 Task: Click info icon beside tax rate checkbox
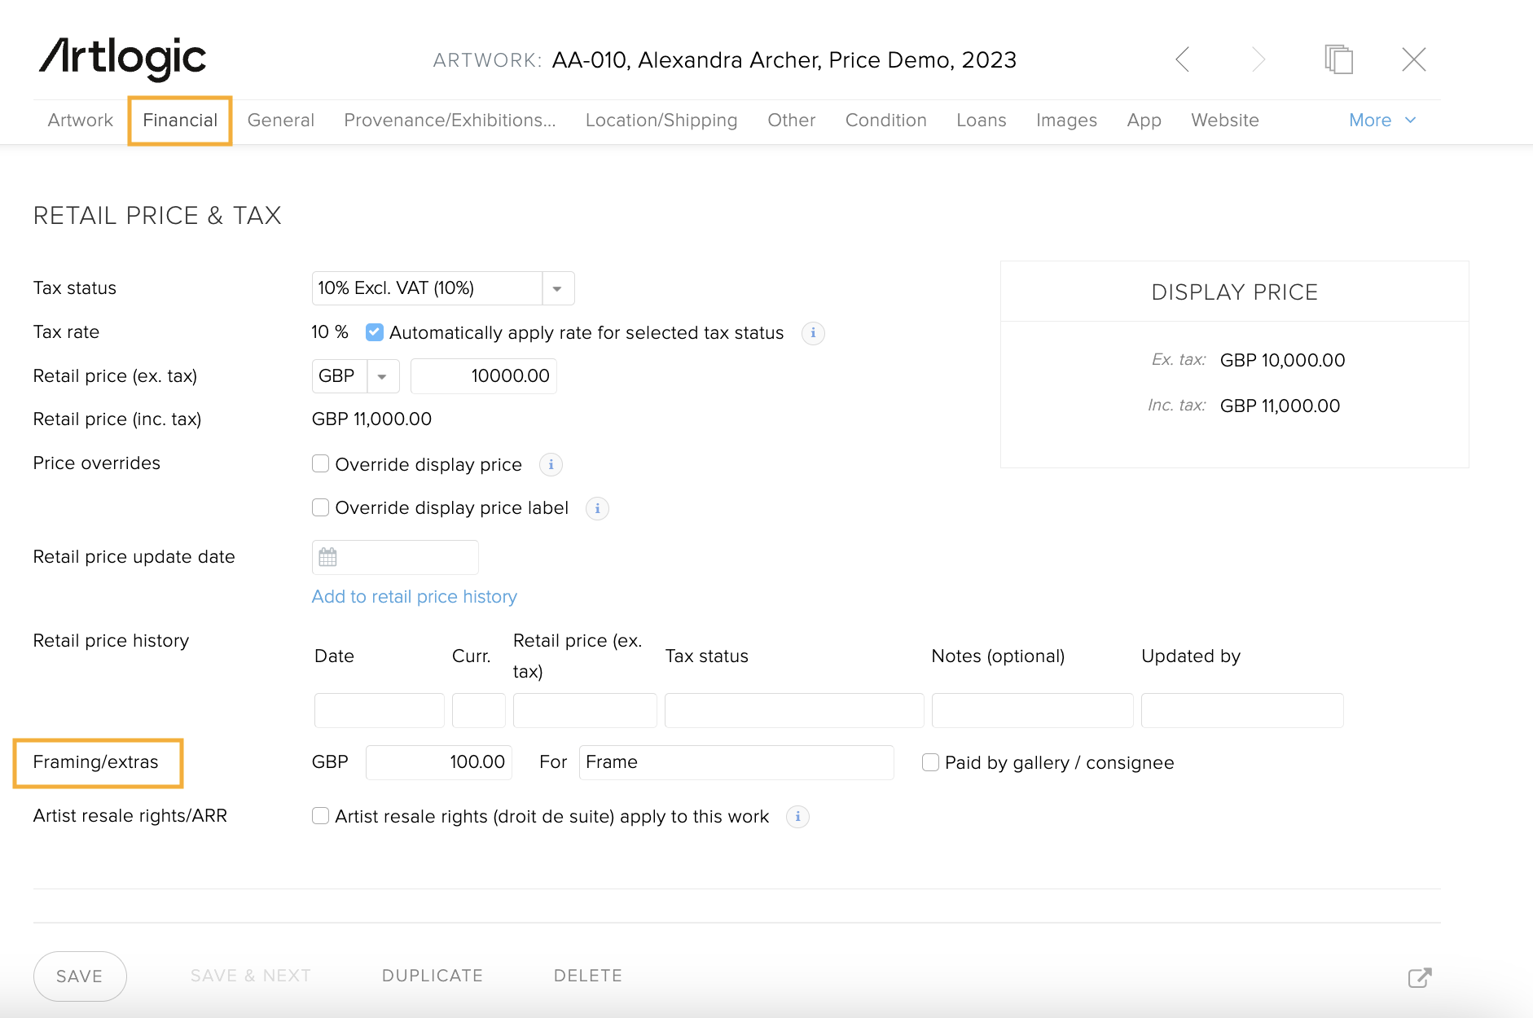(x=813, y=333)
